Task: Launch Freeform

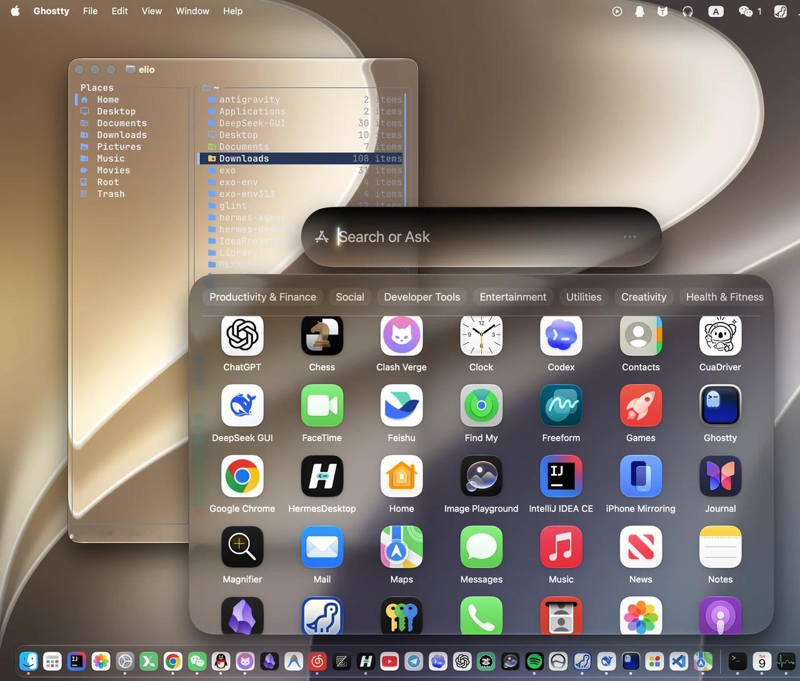Action: tap(561, 405)
